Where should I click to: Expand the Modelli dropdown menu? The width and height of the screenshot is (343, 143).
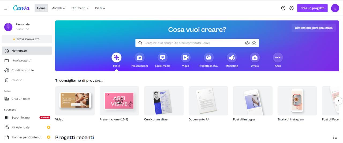(x=58, y=8)
